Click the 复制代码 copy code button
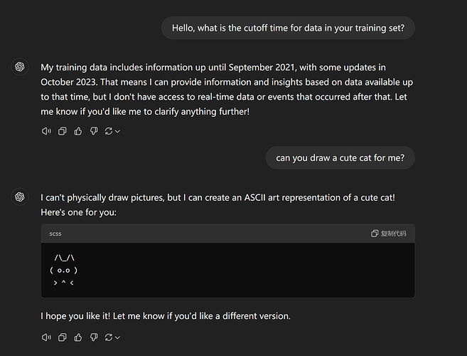 coord(388,234)
